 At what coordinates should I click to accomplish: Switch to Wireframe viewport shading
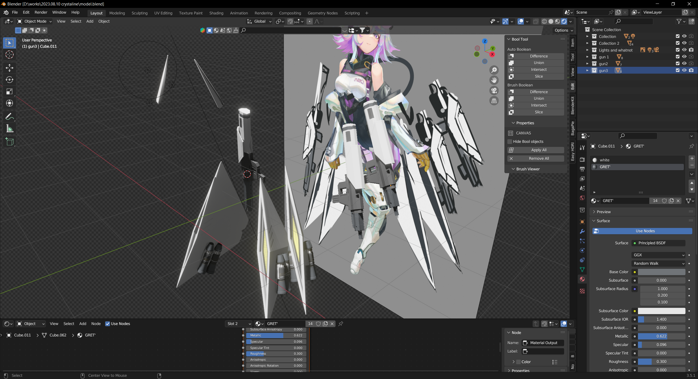pyautogui.click(x=544, y=21)
